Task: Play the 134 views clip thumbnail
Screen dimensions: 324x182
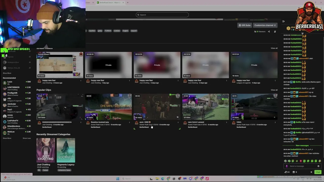Action: 60,107
